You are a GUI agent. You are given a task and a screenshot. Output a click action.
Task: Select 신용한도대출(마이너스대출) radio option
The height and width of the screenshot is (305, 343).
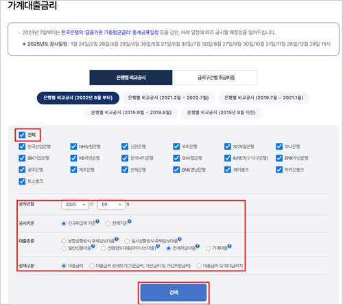click(x=104, y=248)
